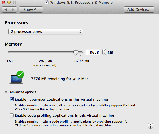Click the memory slider handle
Viewport: 159px width, 134px height.
(x=76, y=53)
